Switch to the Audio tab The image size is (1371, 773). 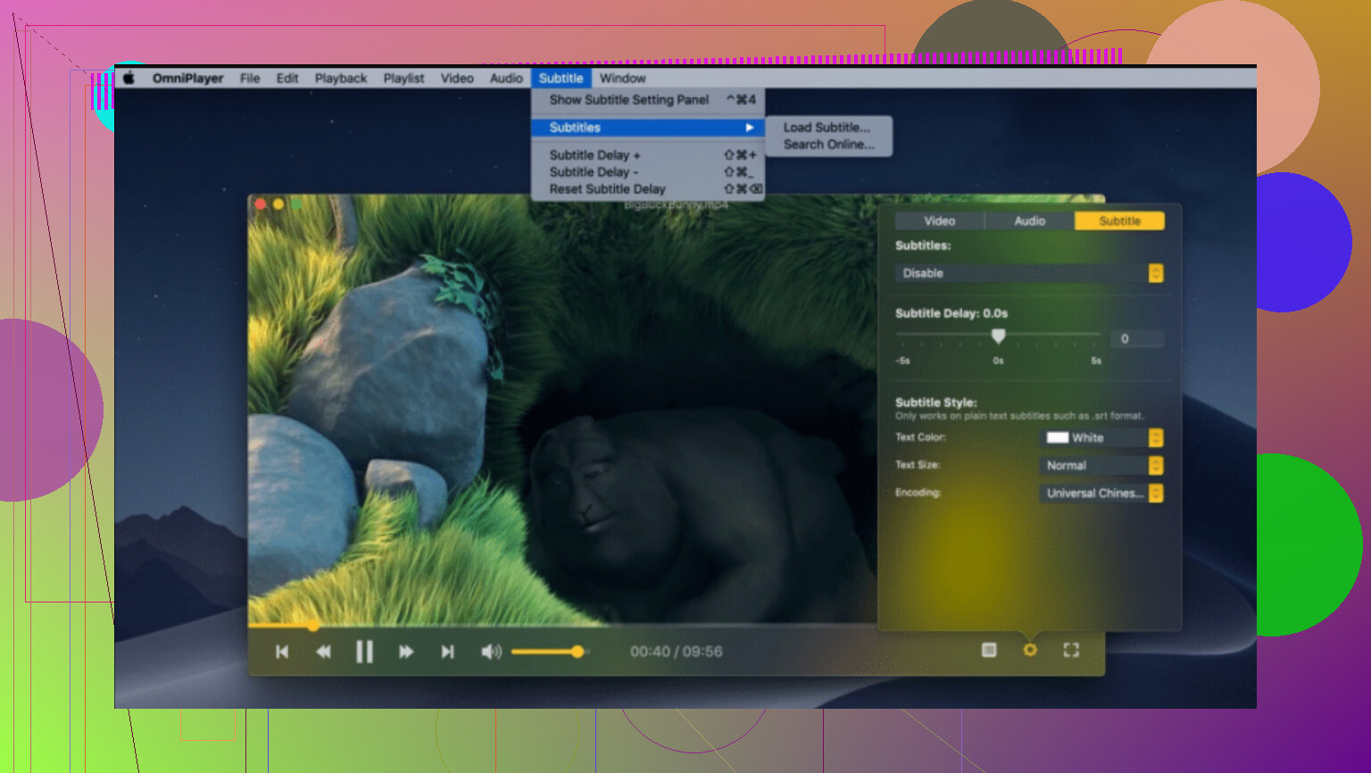point(1029,220)
